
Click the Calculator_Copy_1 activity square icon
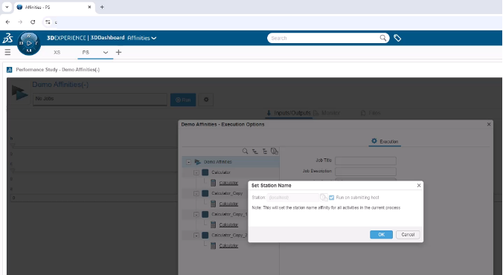[205, 214]
